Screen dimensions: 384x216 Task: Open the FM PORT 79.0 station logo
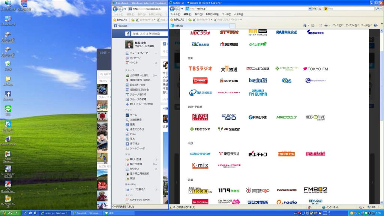(x=229, y=117)
